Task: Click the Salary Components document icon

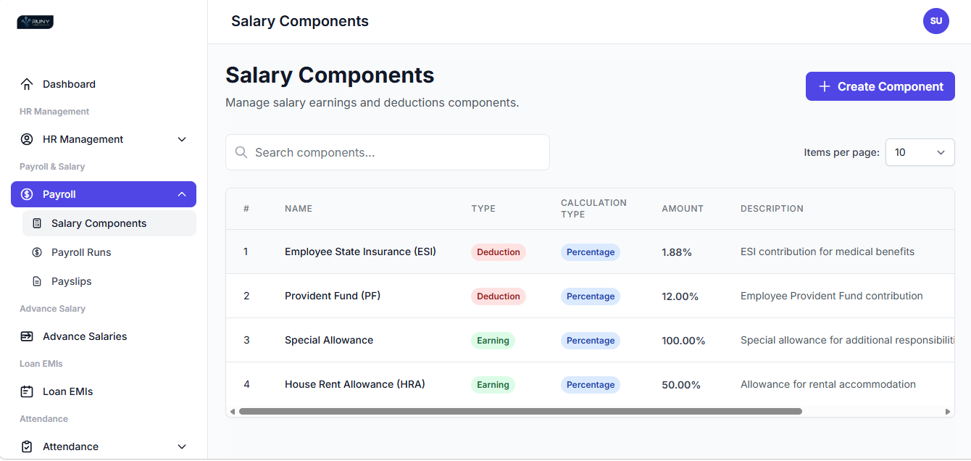Action: (x=37, y=223)
